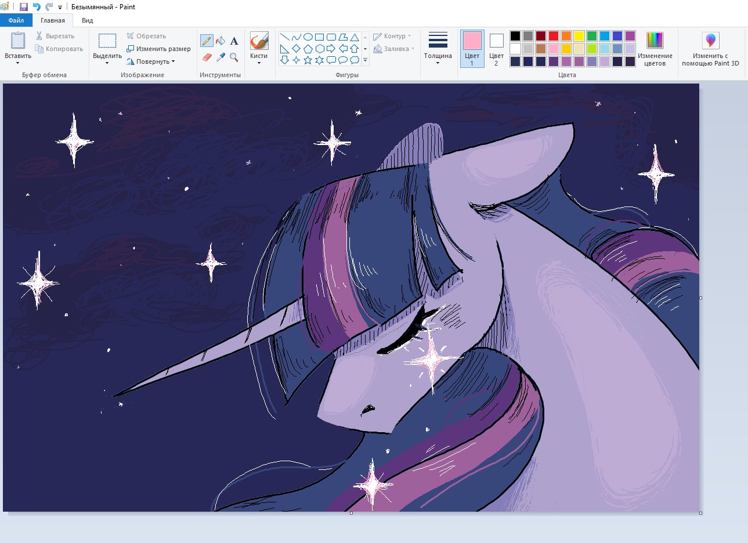
Task: Choose the Oval callout shape
Action: click(343, 60)
